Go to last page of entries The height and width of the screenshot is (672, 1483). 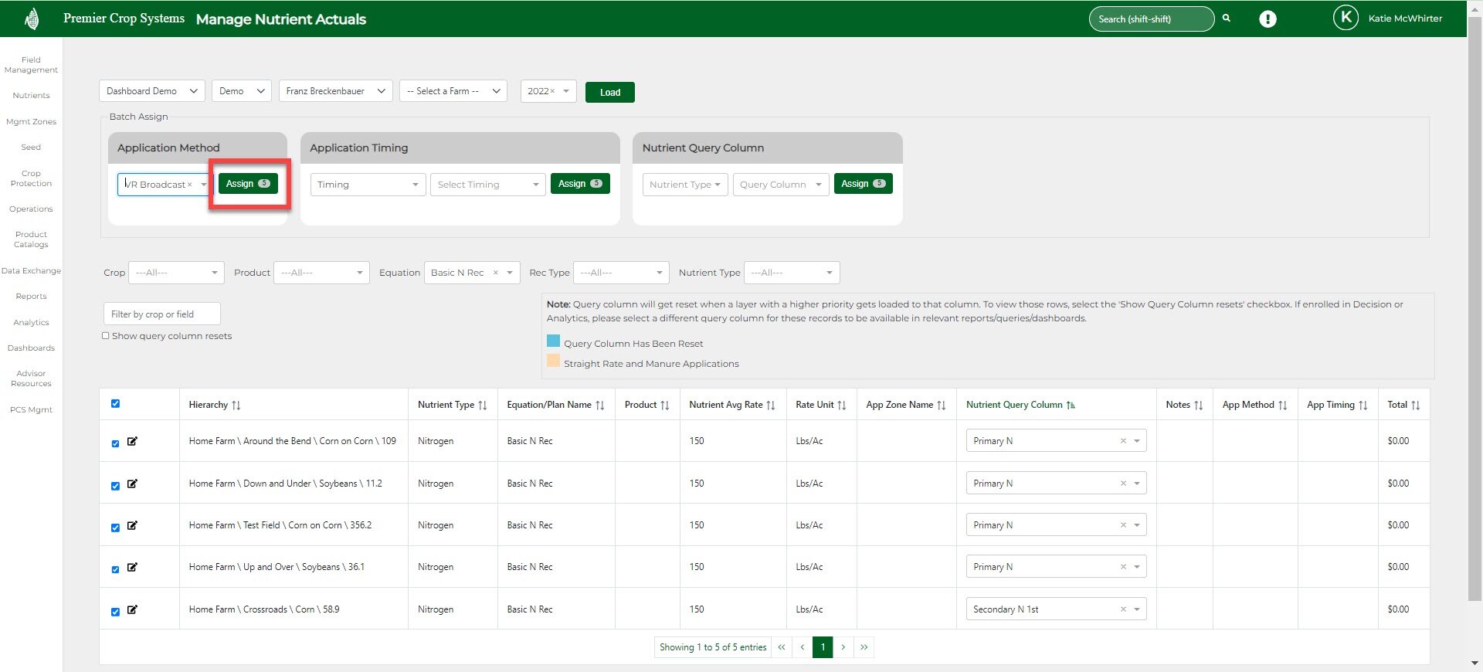click(x=864, y=647)
